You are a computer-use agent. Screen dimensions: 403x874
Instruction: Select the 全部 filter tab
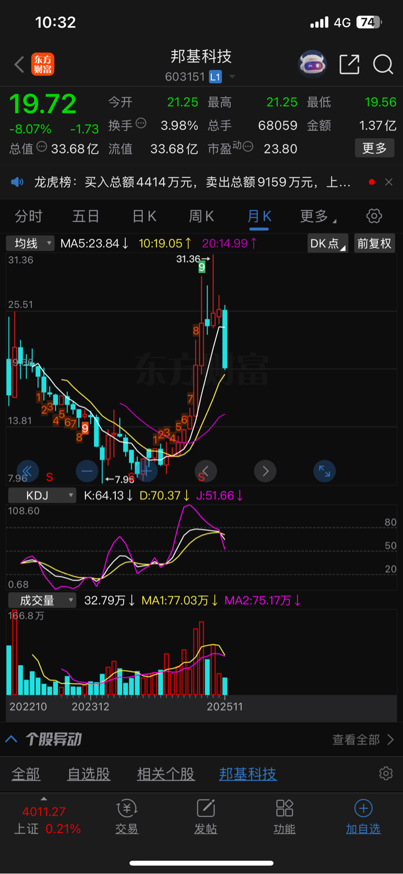[x=26, y=774]
